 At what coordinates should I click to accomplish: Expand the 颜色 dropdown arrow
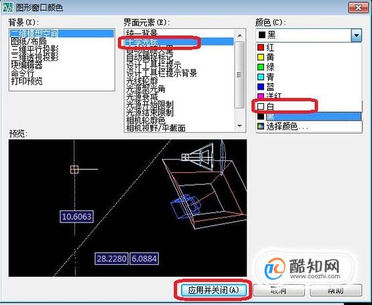click(357, 36)
